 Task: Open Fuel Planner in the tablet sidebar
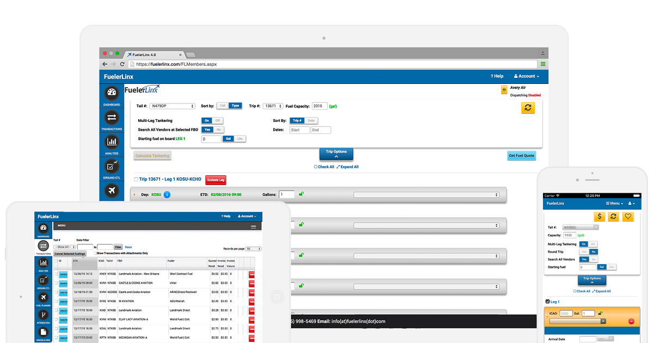click(42, 299)
